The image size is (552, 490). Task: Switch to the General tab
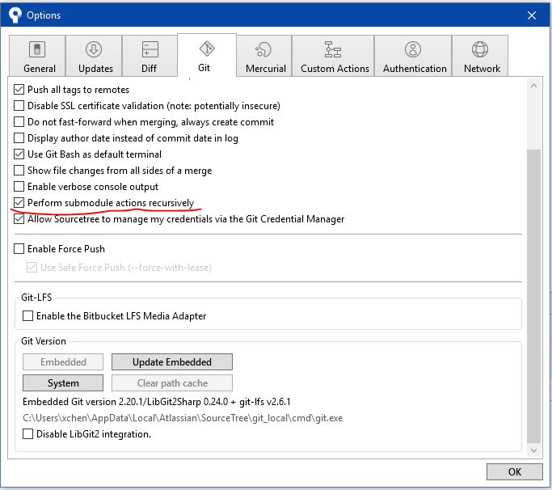click(37, 56)
